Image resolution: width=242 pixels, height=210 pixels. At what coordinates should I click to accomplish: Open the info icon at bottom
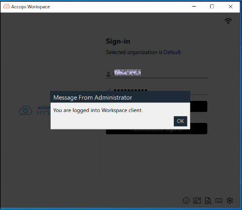(x=186, y=201)
